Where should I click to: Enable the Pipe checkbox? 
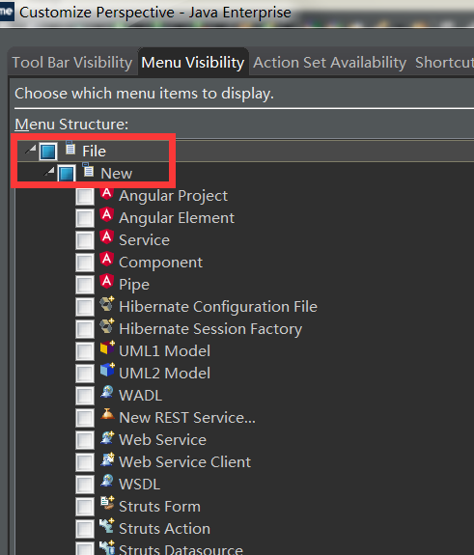85,285
